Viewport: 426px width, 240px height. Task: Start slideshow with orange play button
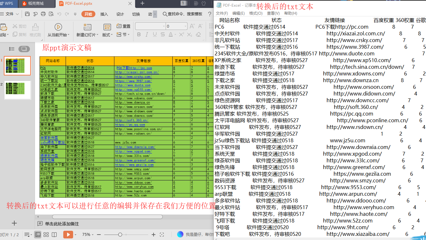(x=68, y=235)
